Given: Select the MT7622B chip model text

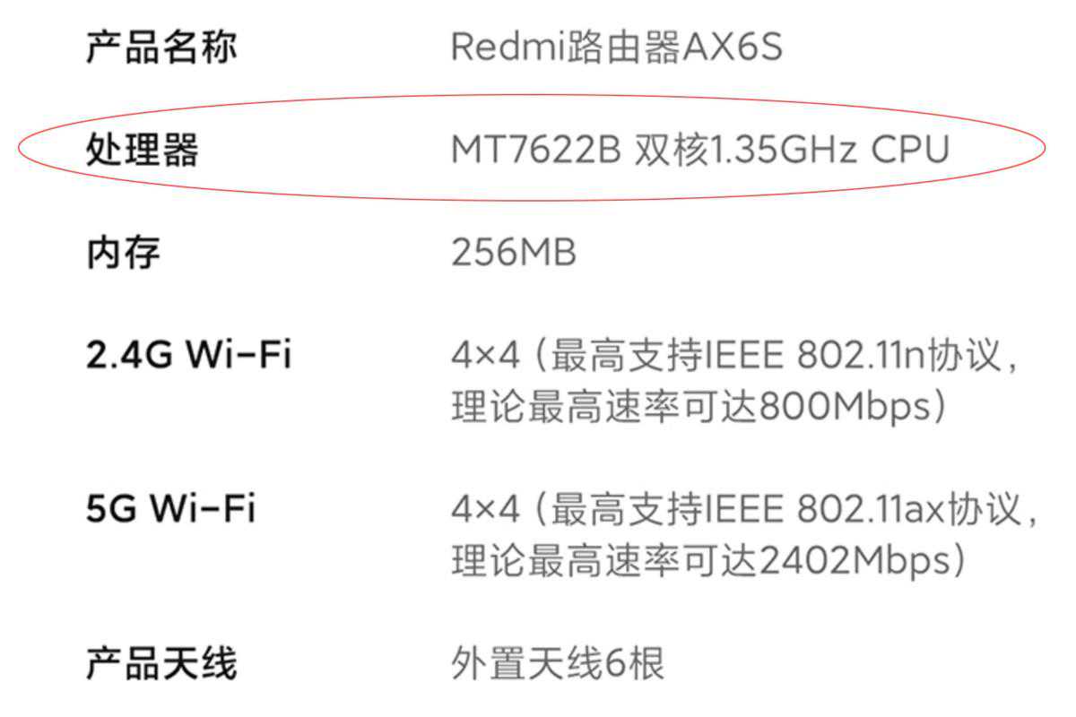Looking at the screenshot, I should point(535,150).
